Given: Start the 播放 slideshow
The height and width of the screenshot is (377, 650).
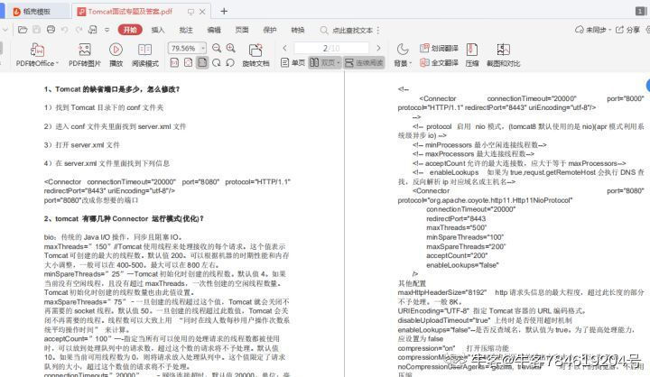Looking at the screenshot, I should click(x=116, y=55).
